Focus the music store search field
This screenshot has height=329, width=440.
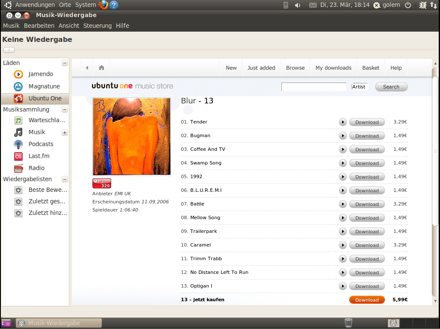coord(313,87)
